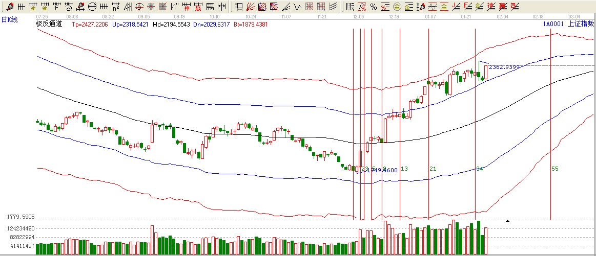This screenshot has height=256, width=596.
Task: Select the triangle ruler drawing tool
Action: tap(127, 7)
